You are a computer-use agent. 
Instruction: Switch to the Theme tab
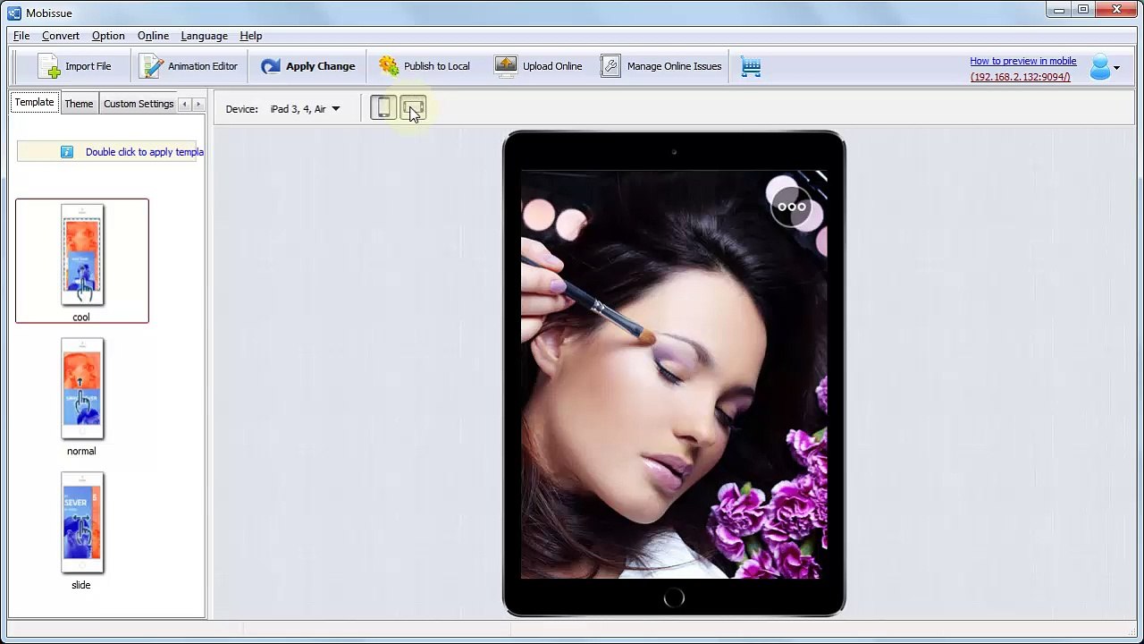(79, 104)
